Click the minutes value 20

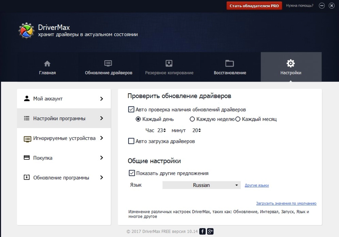[x=195, y=130]
